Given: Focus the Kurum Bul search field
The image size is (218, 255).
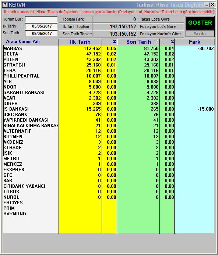Looking at the screenshot, I should (x=41, y=19).
